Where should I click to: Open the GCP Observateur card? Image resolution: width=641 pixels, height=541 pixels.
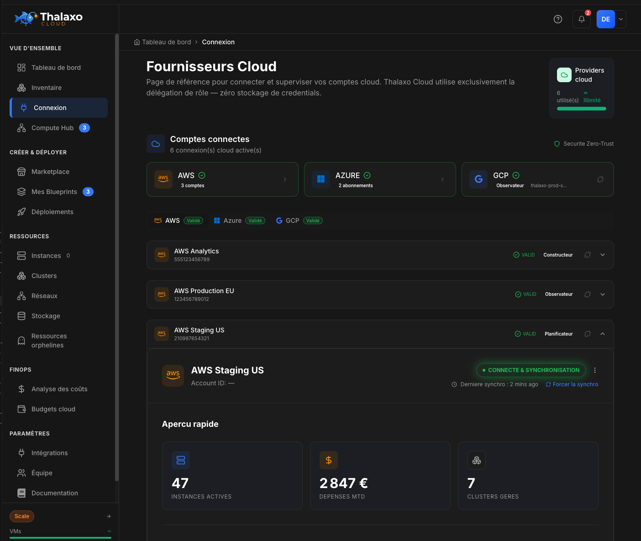(537, 179)
